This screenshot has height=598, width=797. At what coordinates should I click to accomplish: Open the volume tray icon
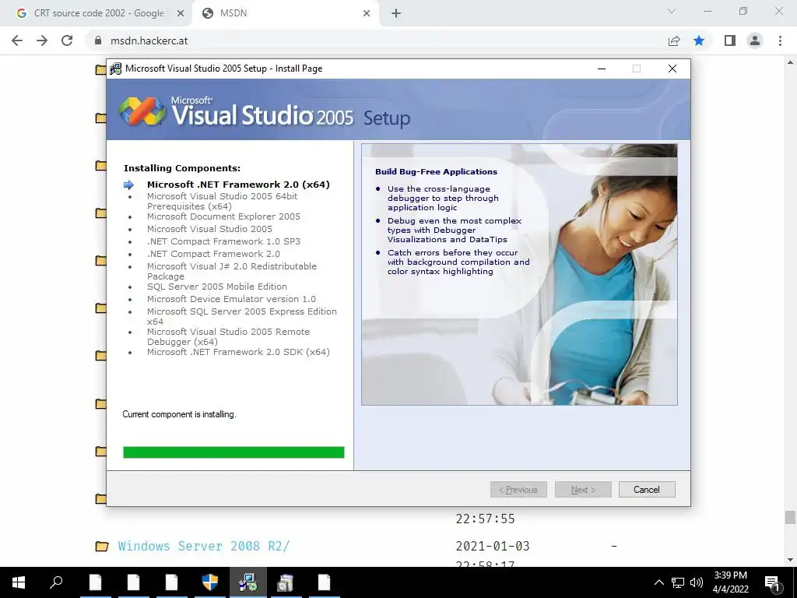[697, 582]
